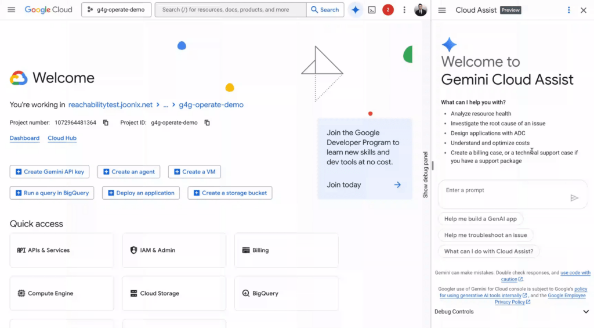Screen dimensions: 594x328
Task: Click the send prompt arrow icon
Action: pyautogui.click(x=574, y=198)
